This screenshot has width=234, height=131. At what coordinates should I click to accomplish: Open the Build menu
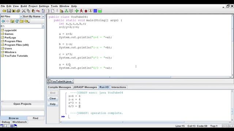(x=24, y=6)
